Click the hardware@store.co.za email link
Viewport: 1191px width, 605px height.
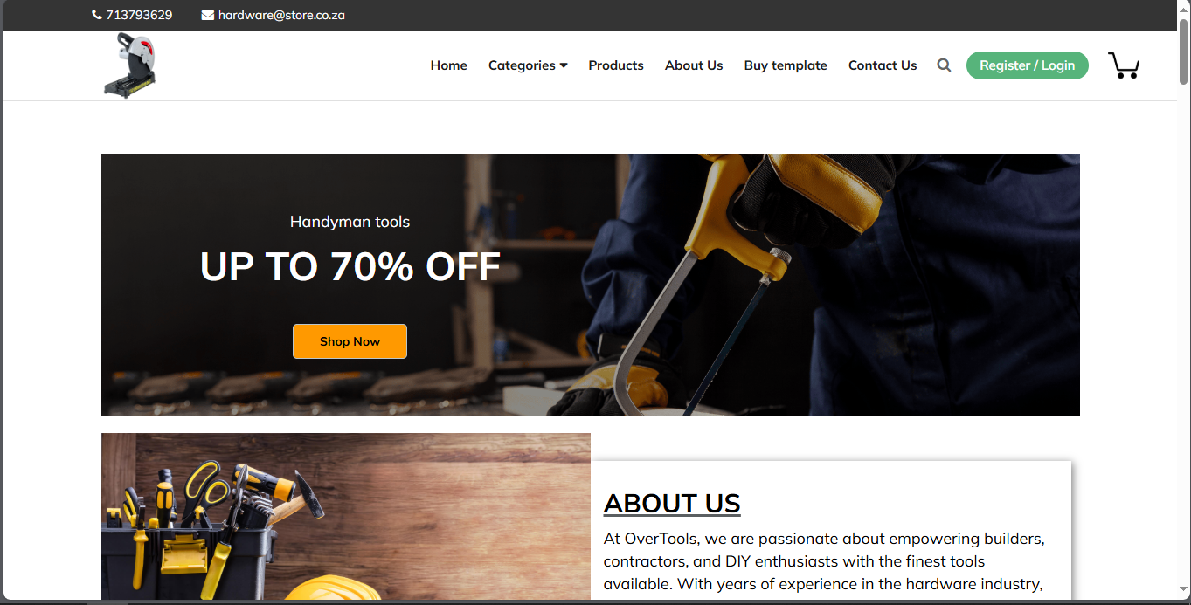click(281, 15)
